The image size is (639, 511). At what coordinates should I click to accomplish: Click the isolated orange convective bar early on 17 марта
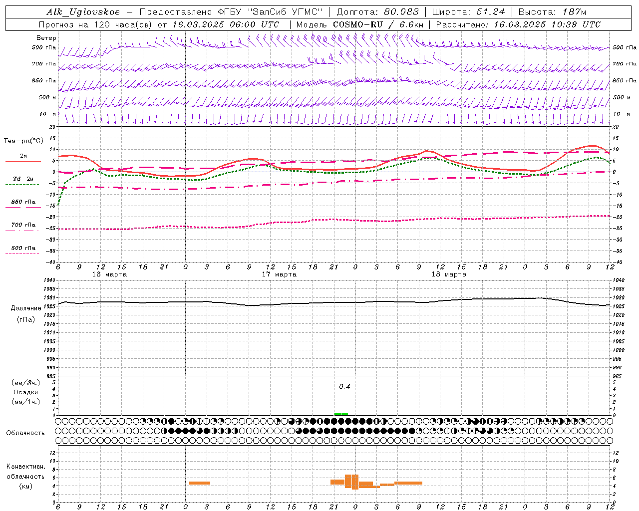pos(200,483)
